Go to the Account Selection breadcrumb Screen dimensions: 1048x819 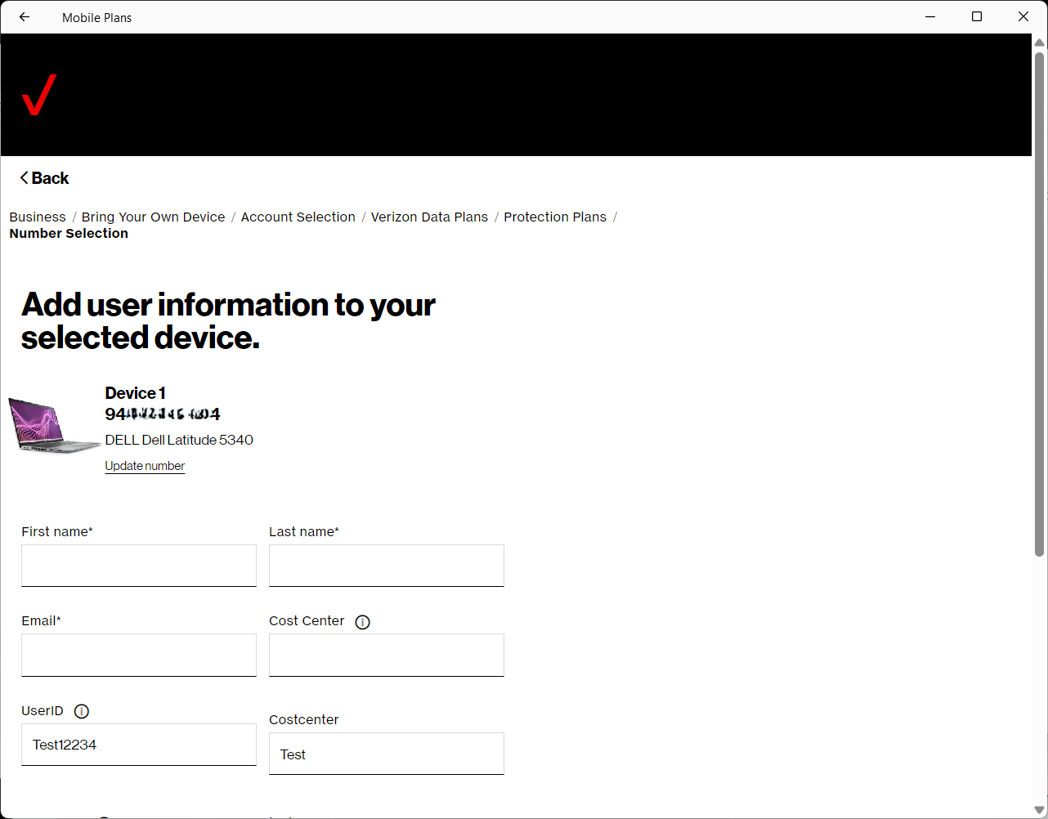(298, 217)
